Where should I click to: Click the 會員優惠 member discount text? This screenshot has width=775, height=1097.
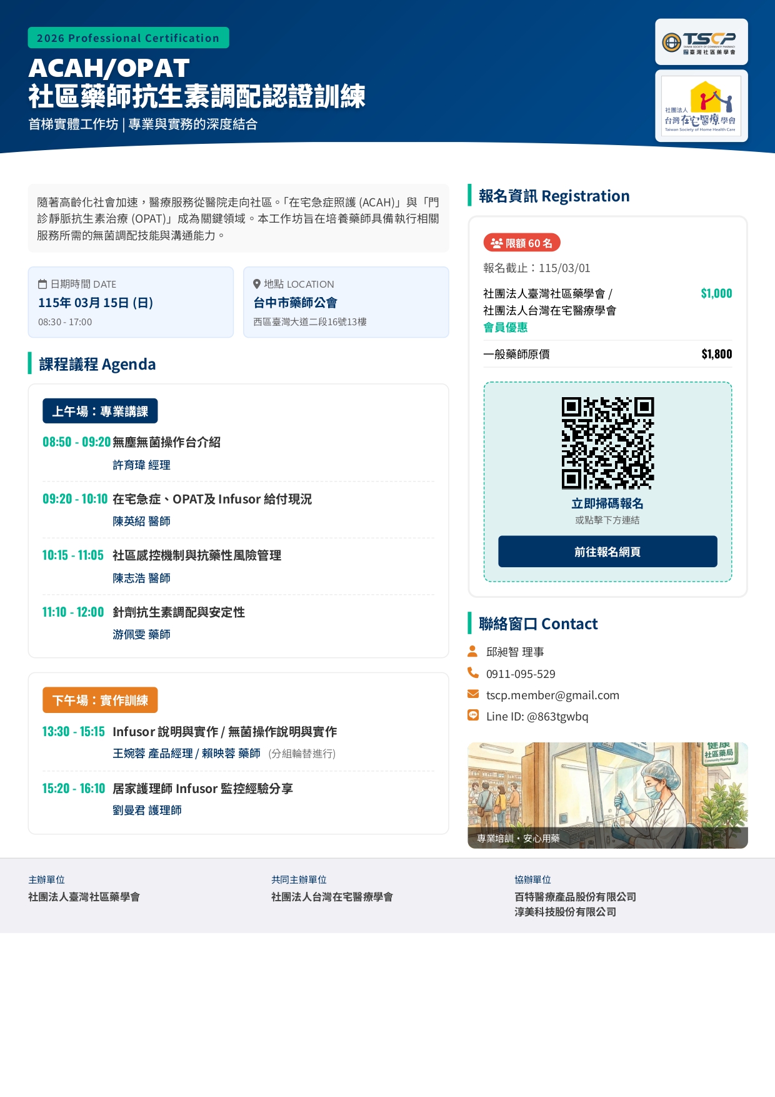[x=505, y=328]
